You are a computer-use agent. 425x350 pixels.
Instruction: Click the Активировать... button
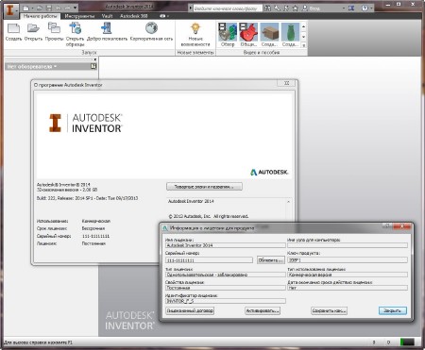click(x=263, y=310)
